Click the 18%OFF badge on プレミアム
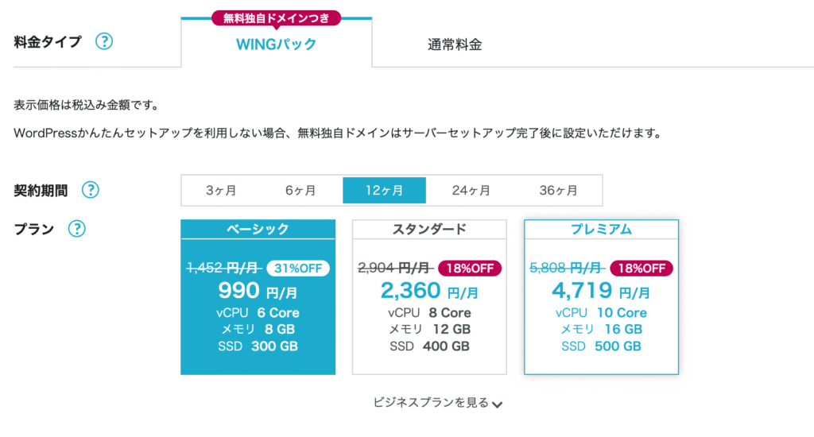The image size is (814, 437). click(x=642, y=269)
